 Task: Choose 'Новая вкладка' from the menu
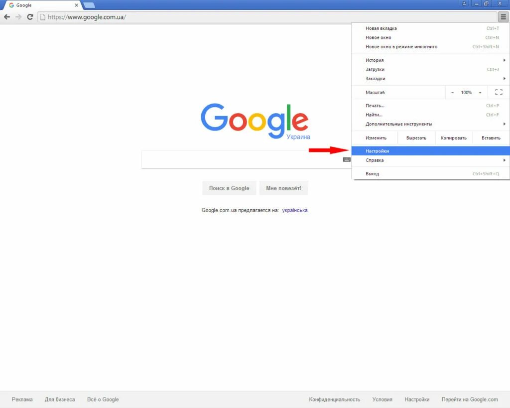point(431,28)
